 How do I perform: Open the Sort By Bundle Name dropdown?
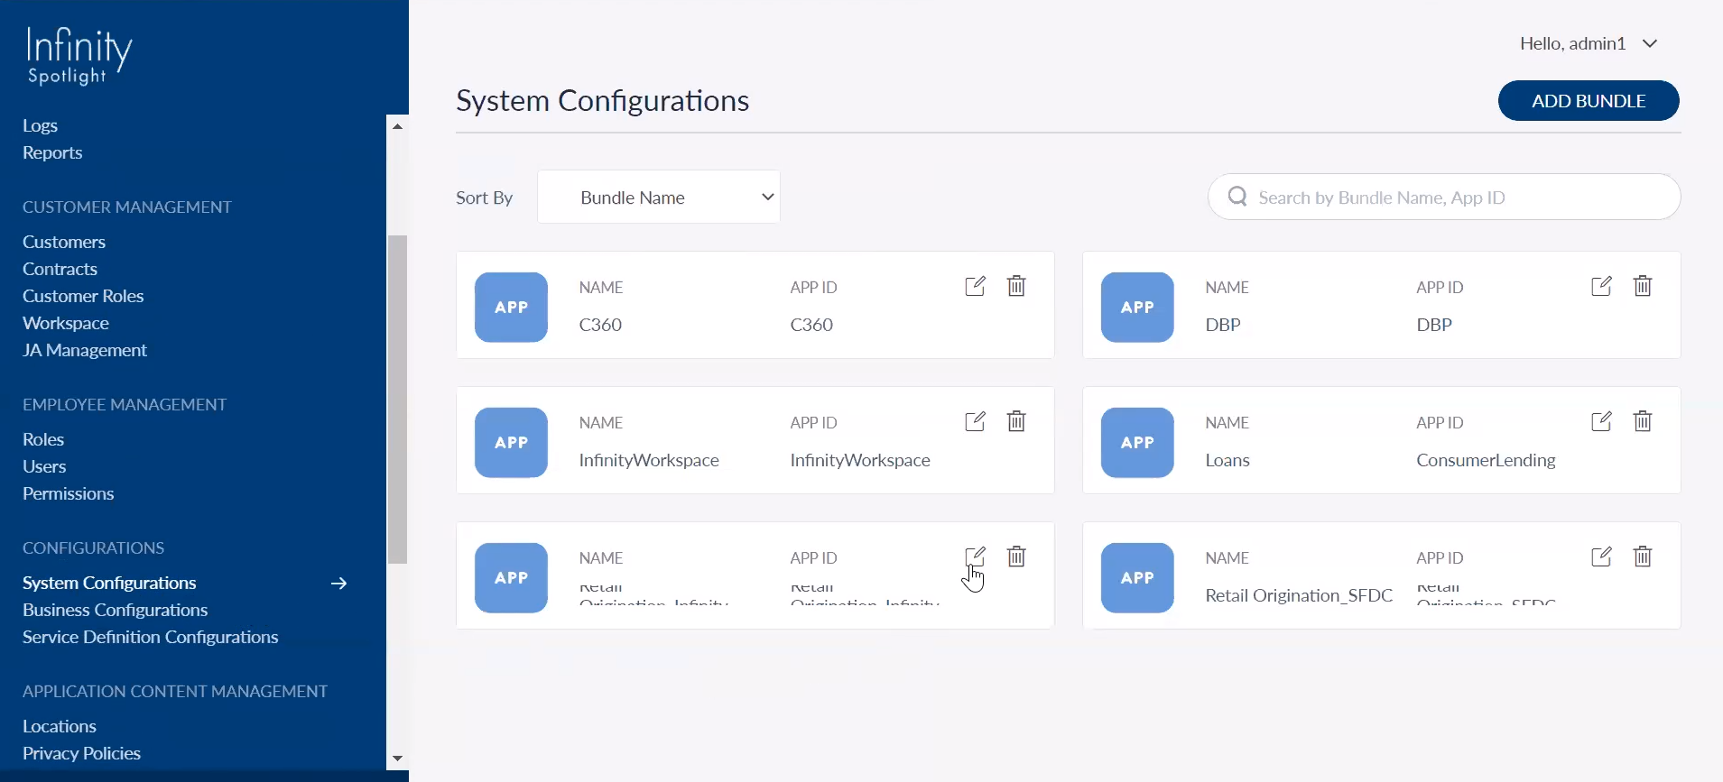pyautogui.click(x=659, y=197)
